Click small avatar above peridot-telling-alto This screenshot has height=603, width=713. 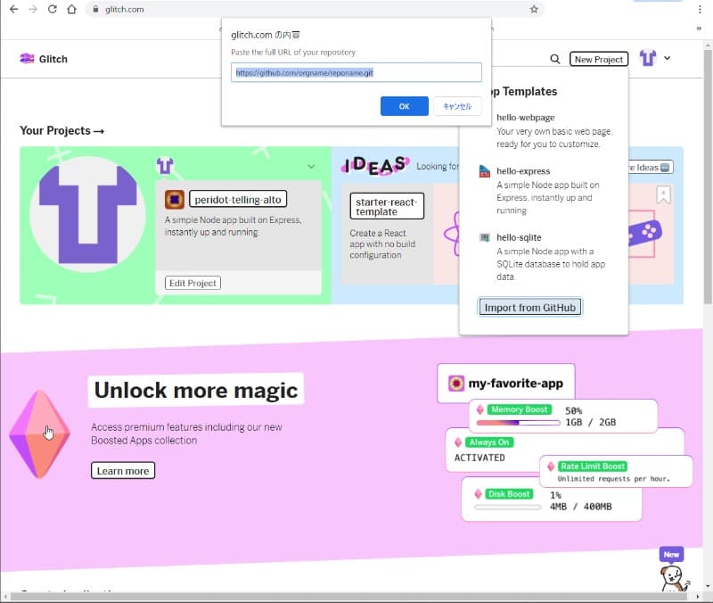coord(165,166)
